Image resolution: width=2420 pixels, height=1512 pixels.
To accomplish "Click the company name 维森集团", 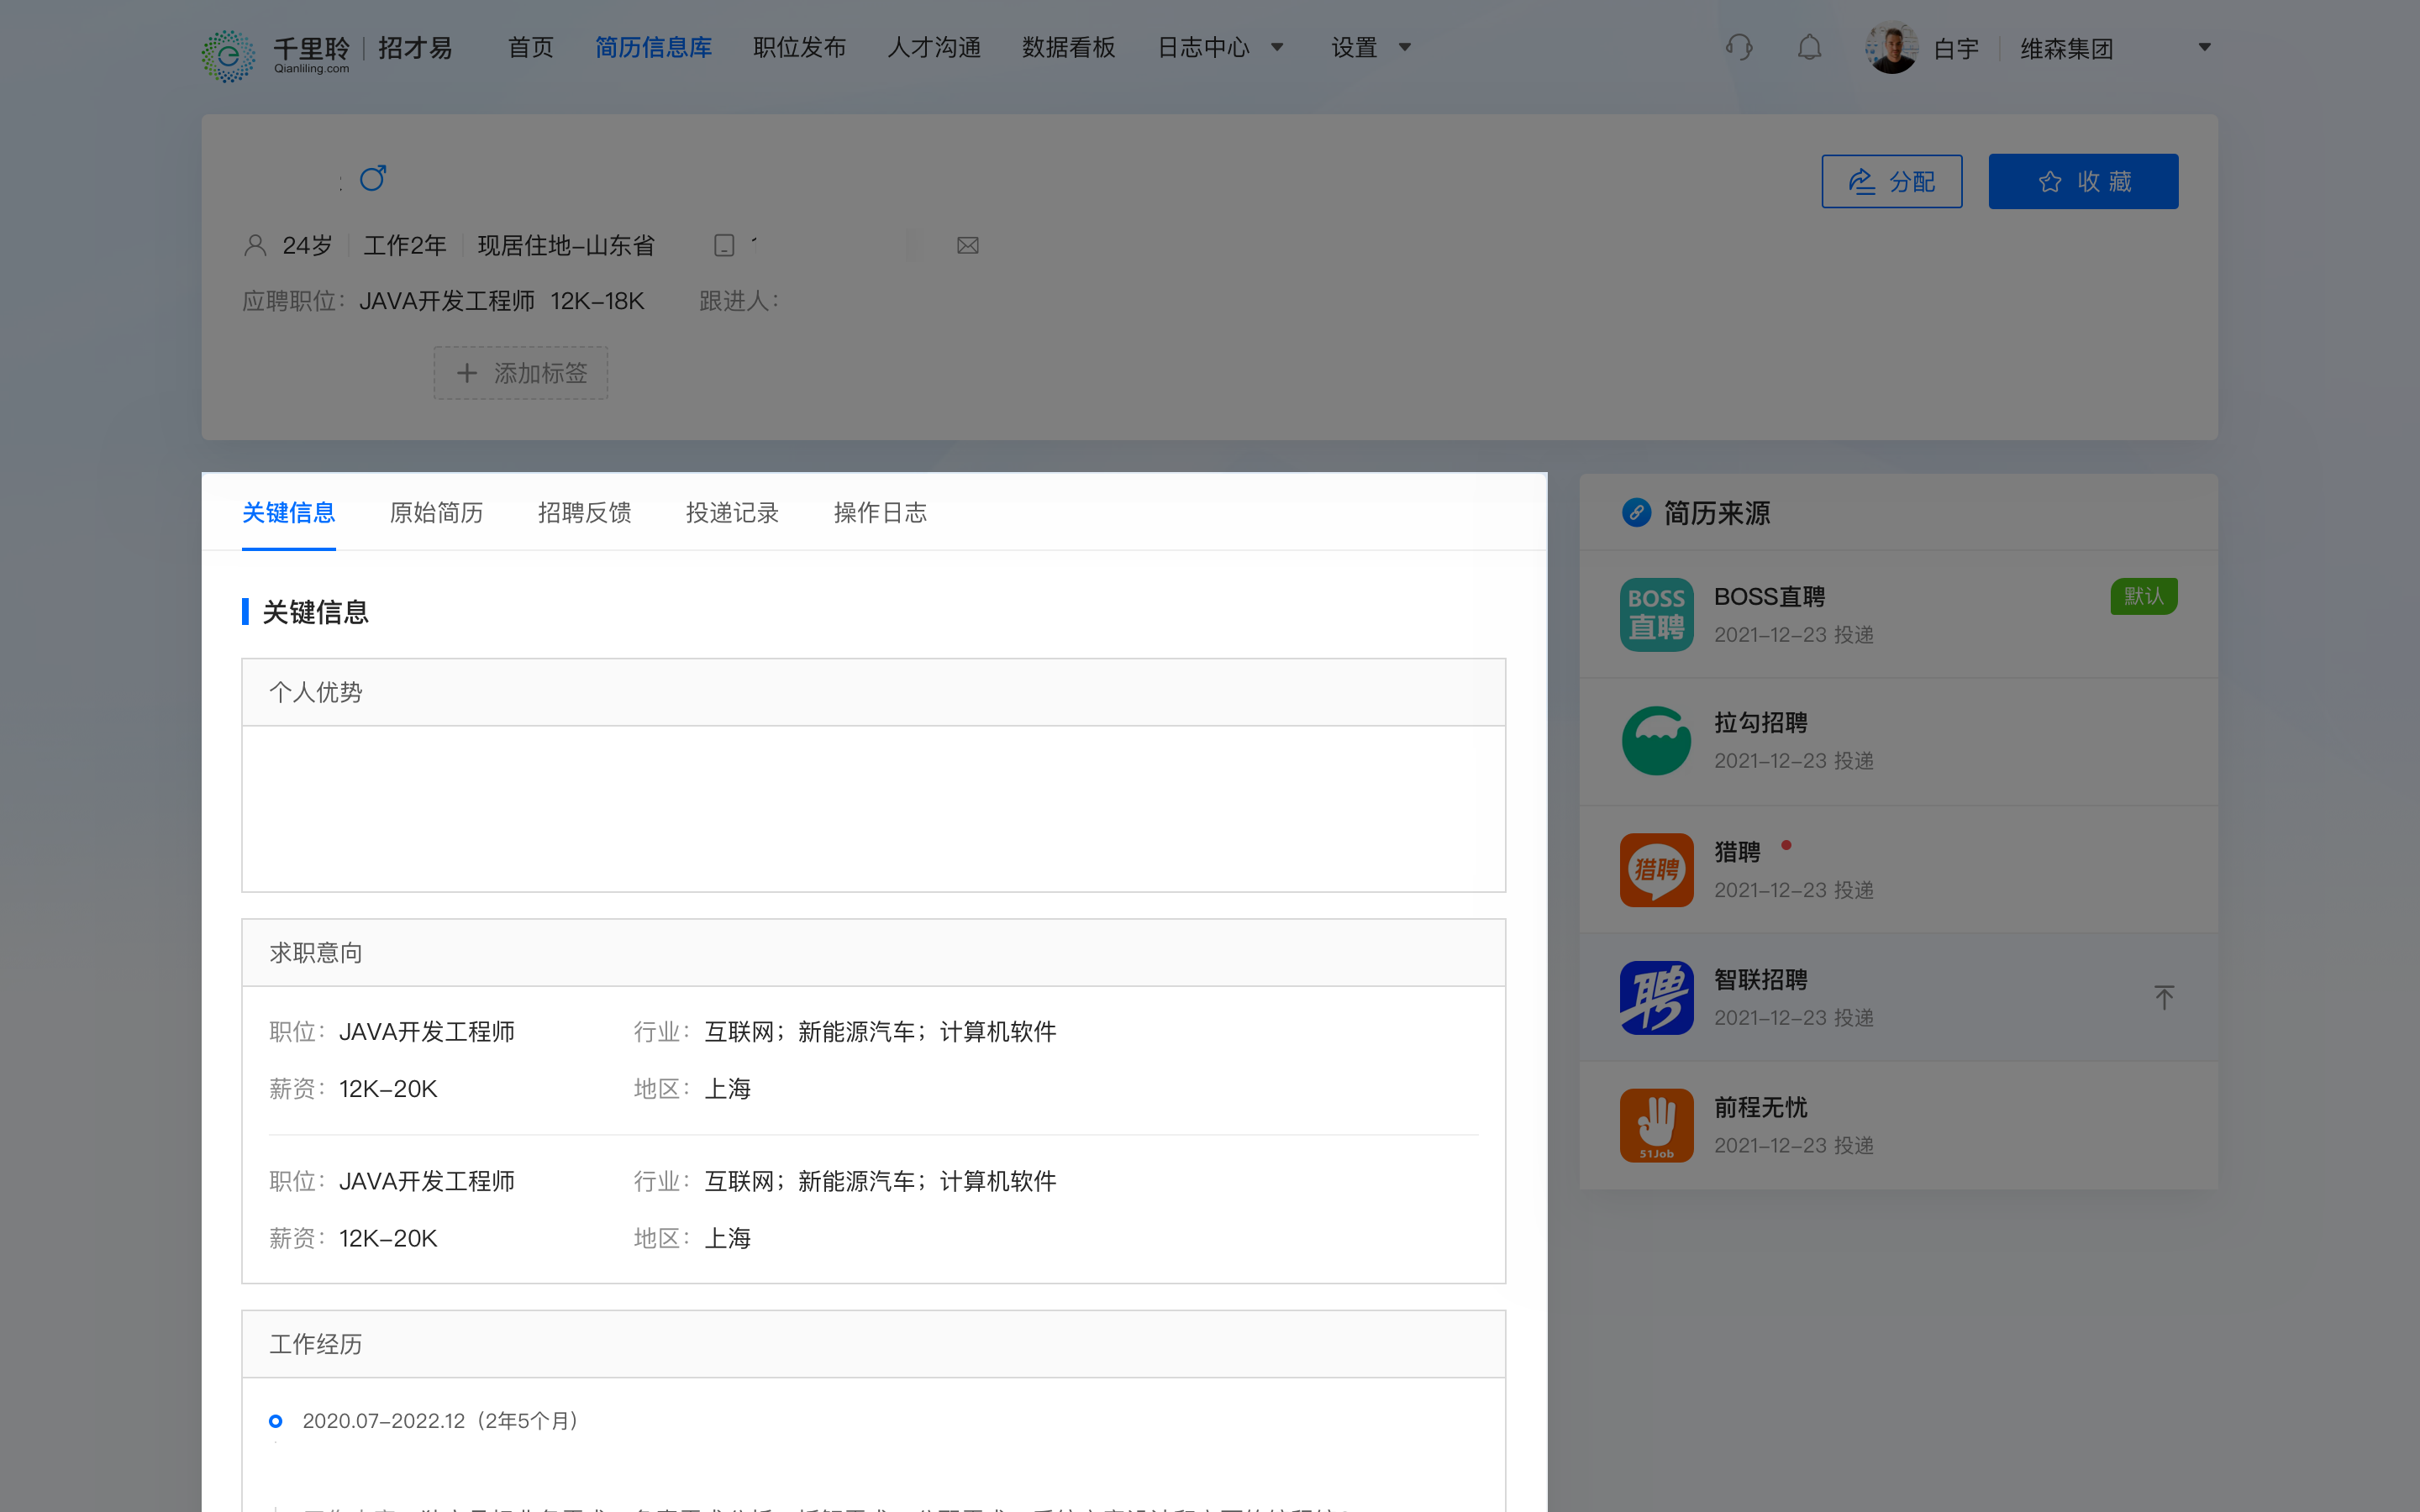I will pyautogui.click(x=2066, y=49).
